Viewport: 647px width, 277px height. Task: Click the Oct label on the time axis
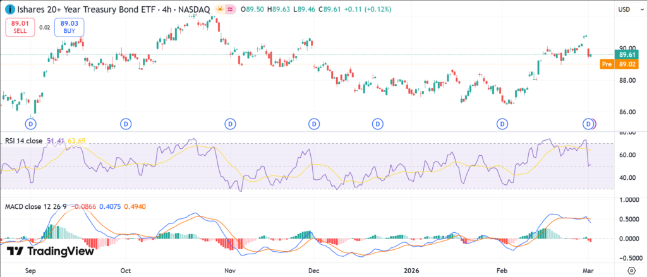(126, 271)
